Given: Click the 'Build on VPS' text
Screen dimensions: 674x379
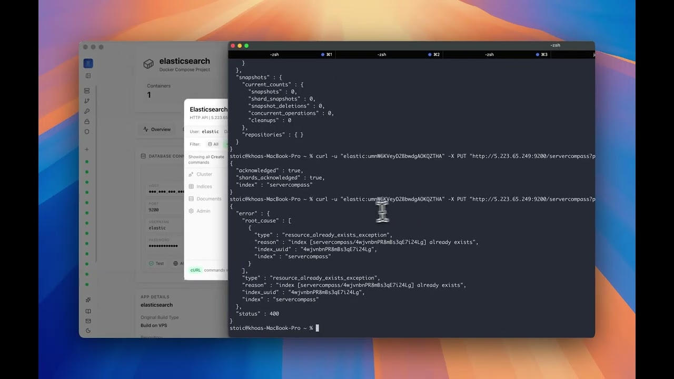Looking at the screenshot, I should tap(153, 325).
